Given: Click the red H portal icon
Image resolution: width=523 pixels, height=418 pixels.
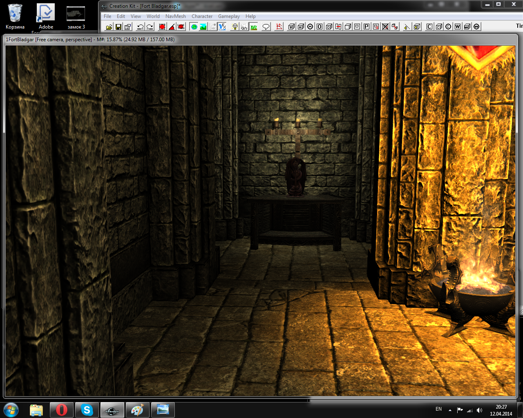Looking at the screenshot, I should click(x=338, y=27).
